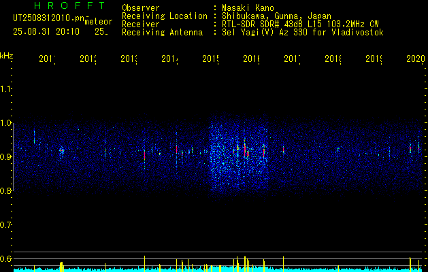Click the Observer label

coord(141,7)
